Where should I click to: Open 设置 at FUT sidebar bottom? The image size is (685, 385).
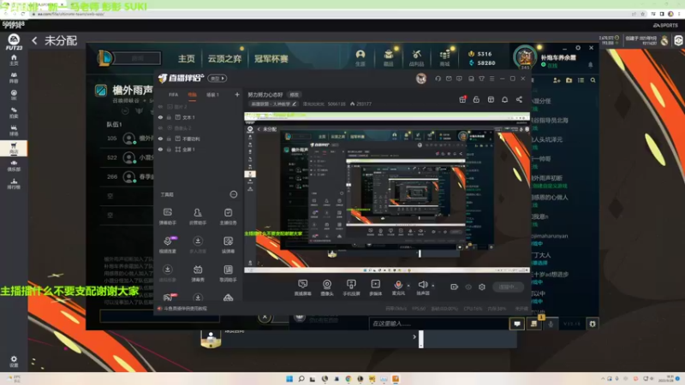[14, 361]
